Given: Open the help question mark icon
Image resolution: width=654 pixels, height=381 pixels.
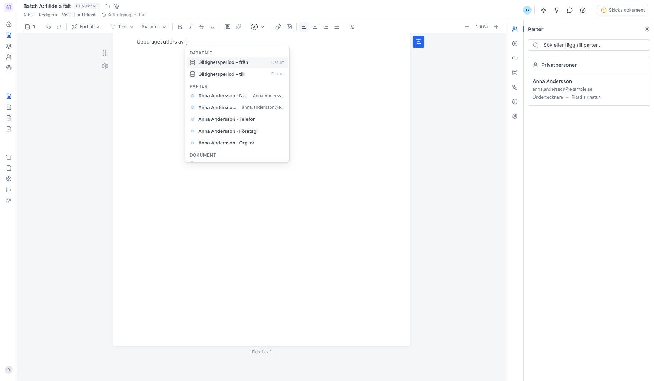Looking at the screenshot, I should click(x=583, y=10).
